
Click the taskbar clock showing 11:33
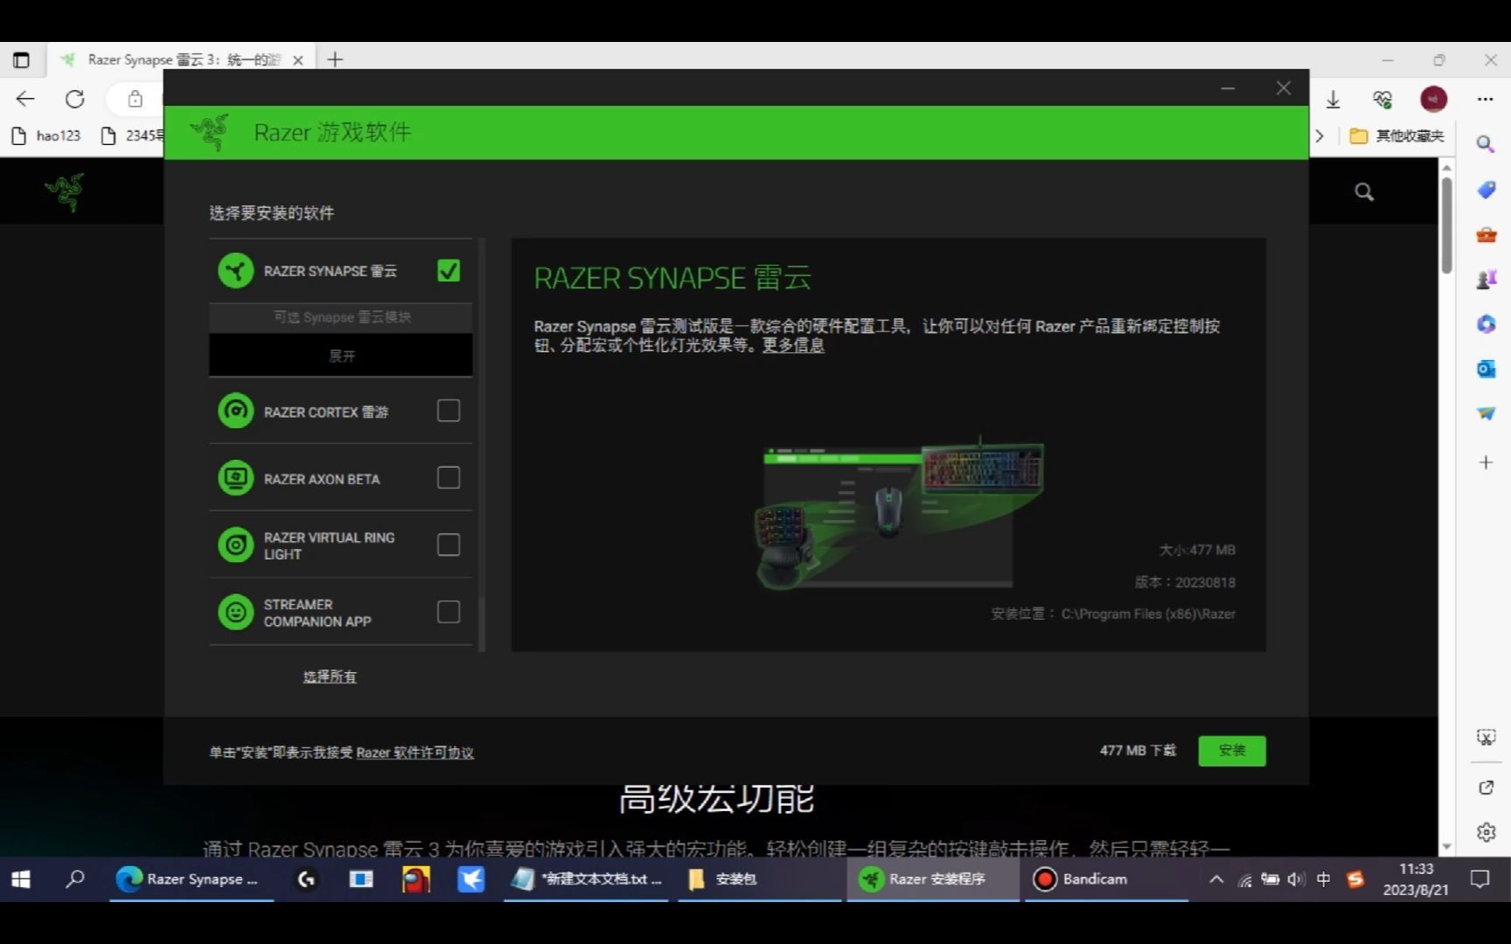point(1416,879)
